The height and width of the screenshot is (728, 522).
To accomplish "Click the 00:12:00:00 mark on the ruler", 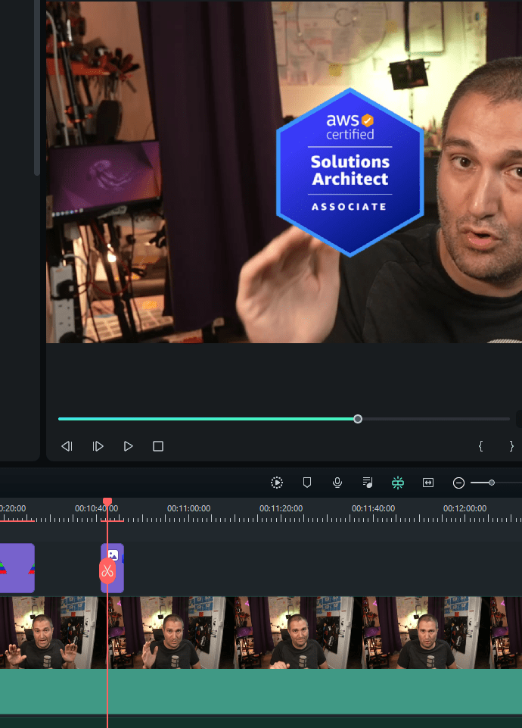I will click(465, 509).
